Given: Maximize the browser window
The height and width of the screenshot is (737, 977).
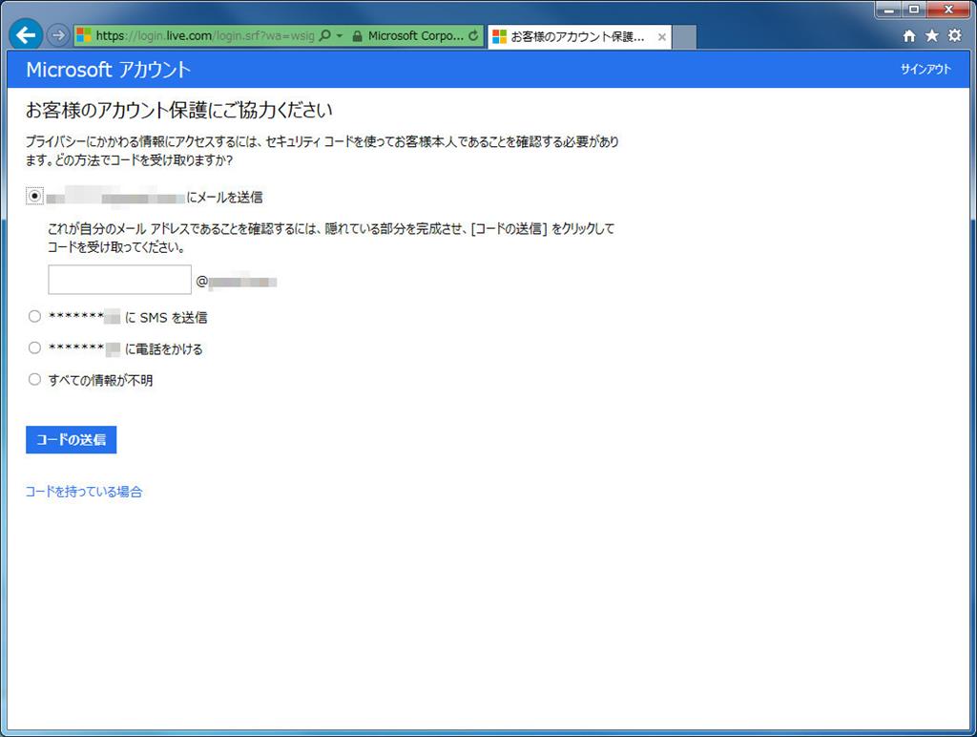Looking at the screenshot, I should point(914,10).
